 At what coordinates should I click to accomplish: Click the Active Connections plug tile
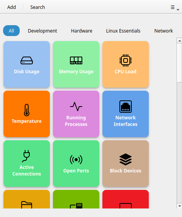pos(27,164)
